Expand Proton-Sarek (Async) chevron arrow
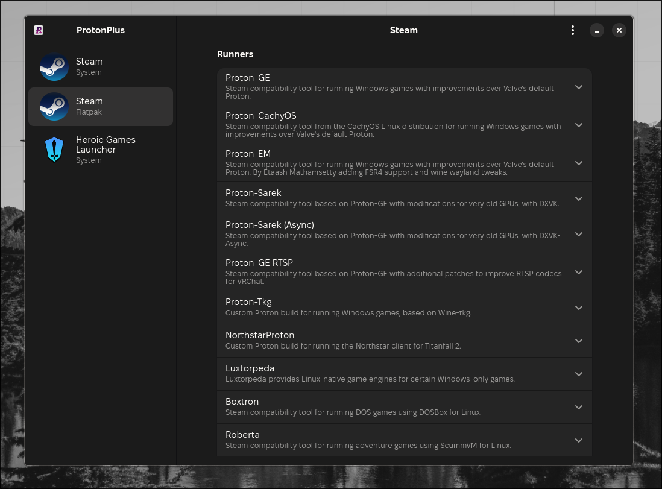The width and height of the screenshot is (662, 489). (578, 234)
